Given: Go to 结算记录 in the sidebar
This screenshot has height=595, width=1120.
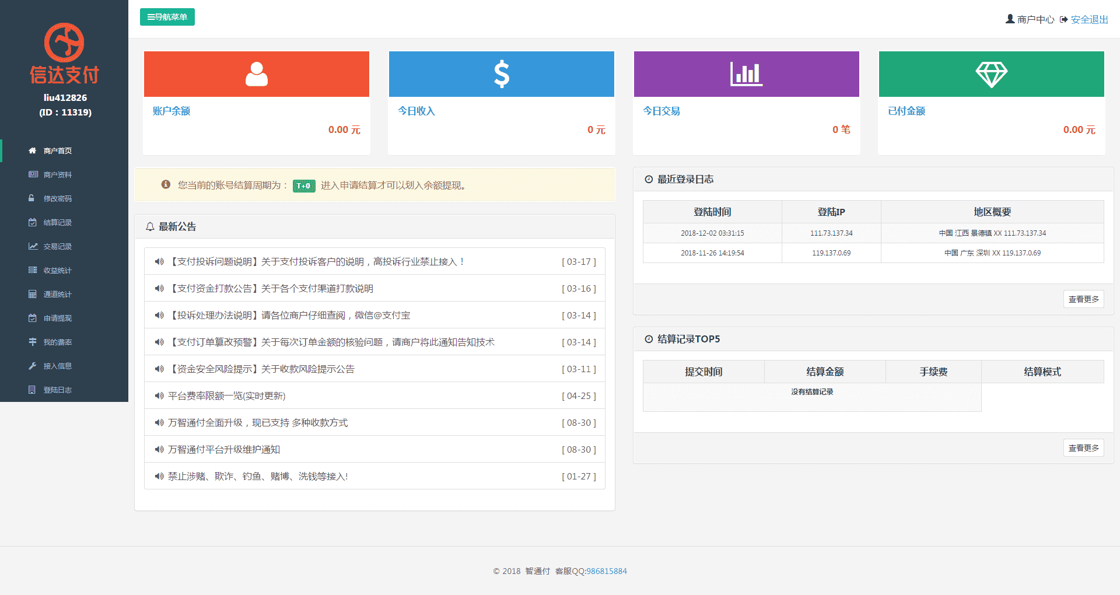Looking at the screenshot, I should [x=57, y=222].
